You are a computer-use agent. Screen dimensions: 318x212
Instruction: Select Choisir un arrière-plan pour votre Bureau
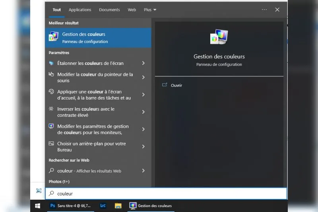pyautogui.click(x=98, y=146)
